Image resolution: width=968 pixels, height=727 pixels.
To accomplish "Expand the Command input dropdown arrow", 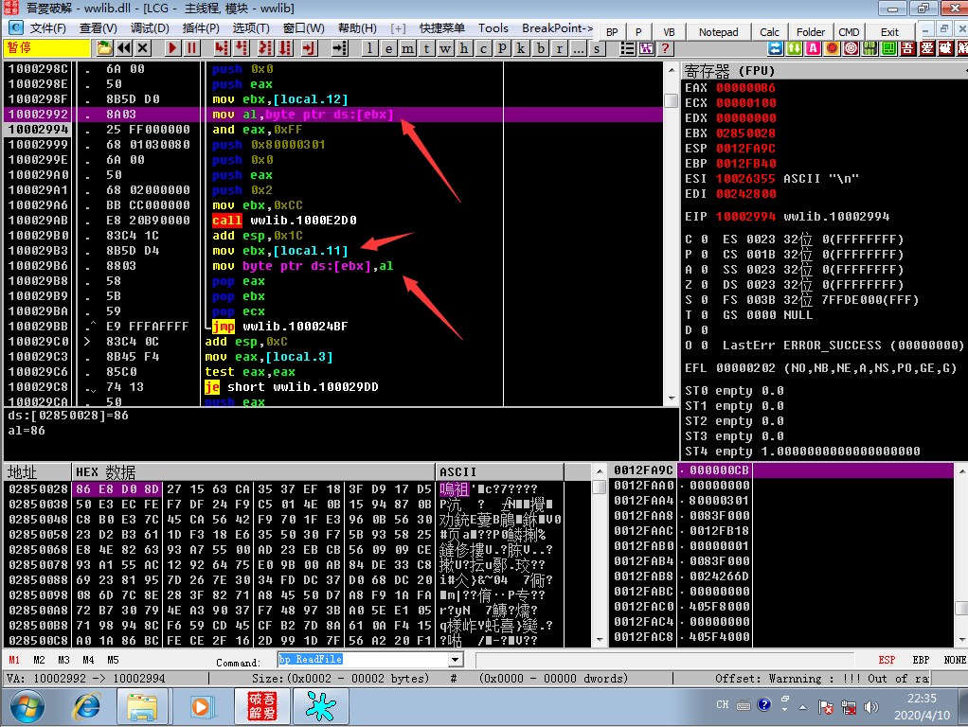I will coord(455,660).
